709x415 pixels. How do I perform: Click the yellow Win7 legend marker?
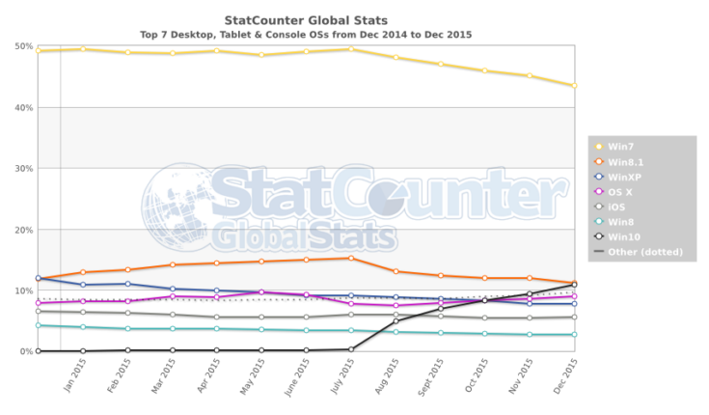pos(598,146)
